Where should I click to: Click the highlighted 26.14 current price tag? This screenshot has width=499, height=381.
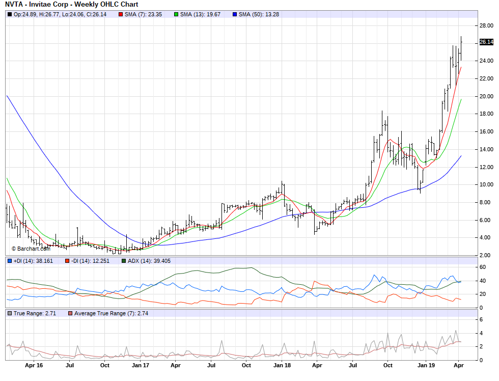point(486,42)
